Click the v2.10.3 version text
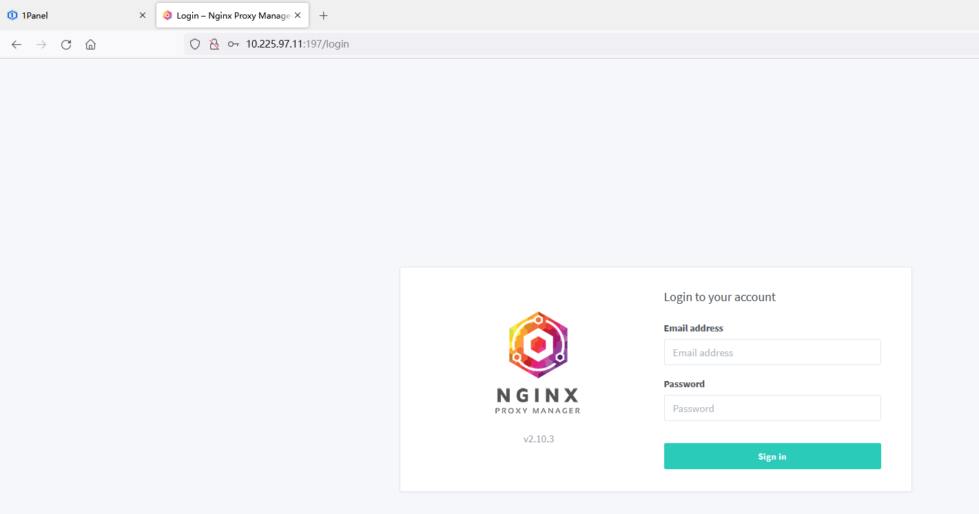The height and width of the screenshot is (514, 979). point(539,438)
